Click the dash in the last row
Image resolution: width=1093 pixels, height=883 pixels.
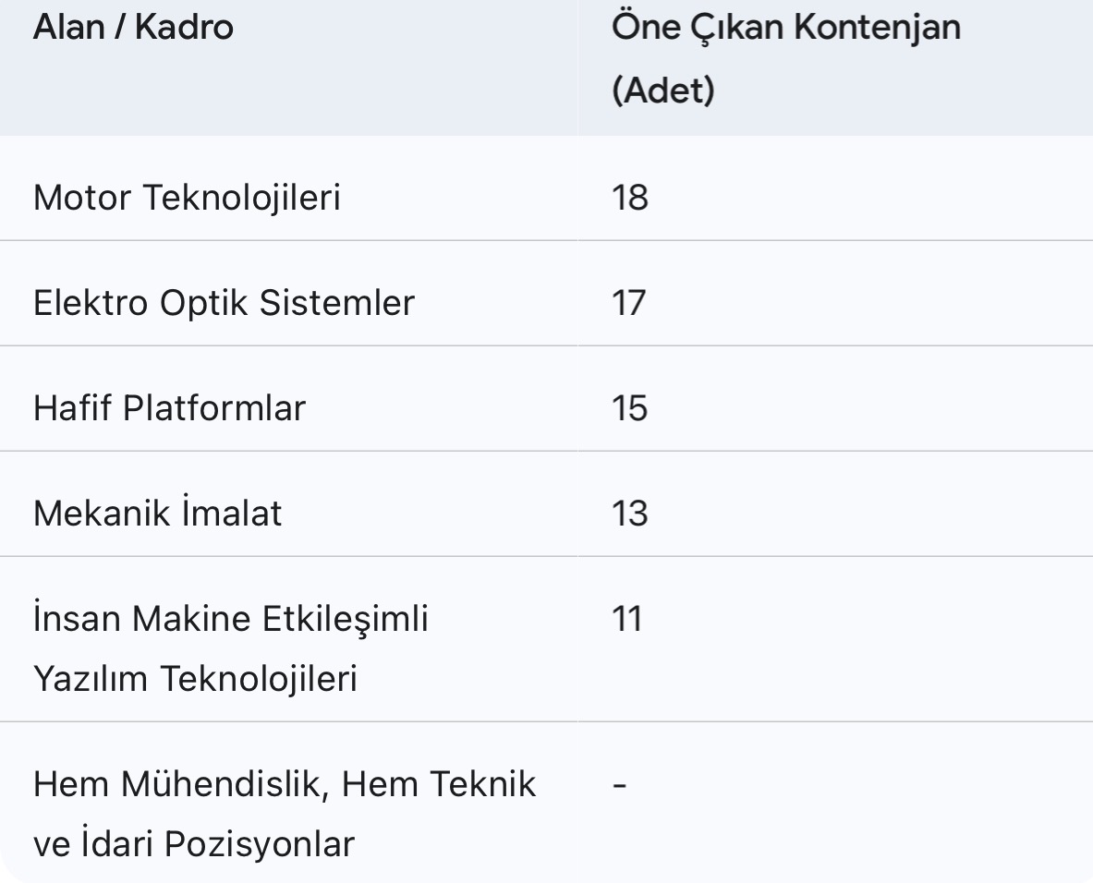[x=620, y=785]
